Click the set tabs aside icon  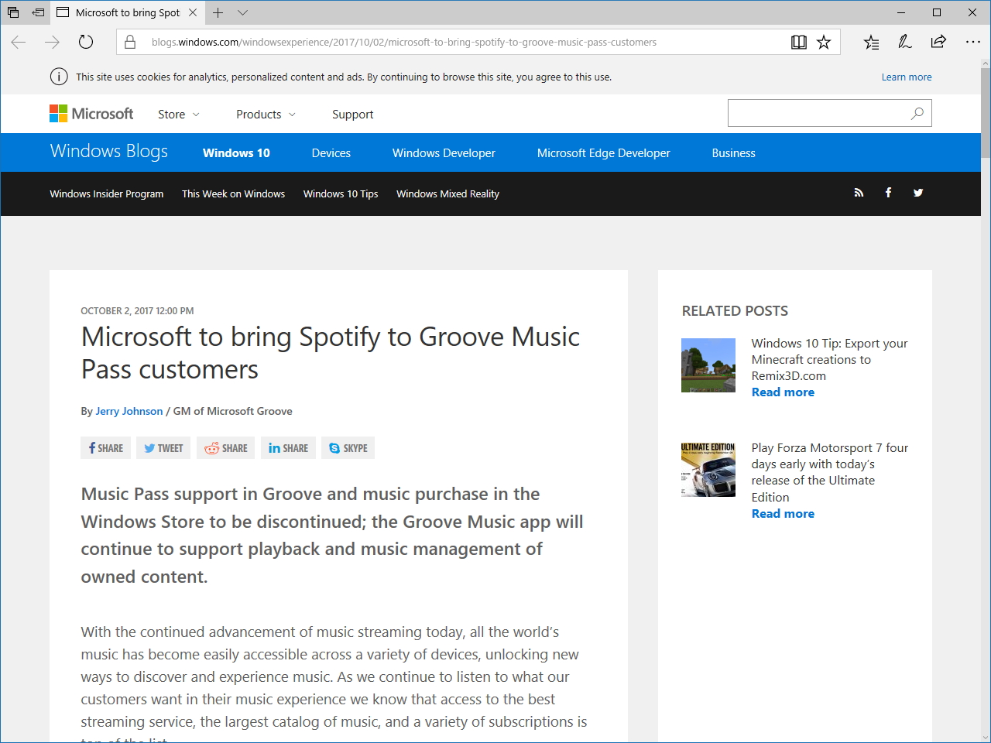[x=38, y=12]
